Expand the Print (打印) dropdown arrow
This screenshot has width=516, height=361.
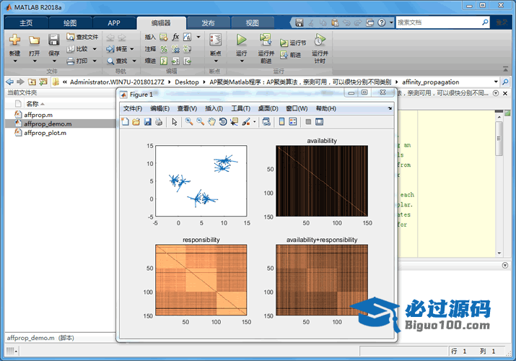(95, 61)
